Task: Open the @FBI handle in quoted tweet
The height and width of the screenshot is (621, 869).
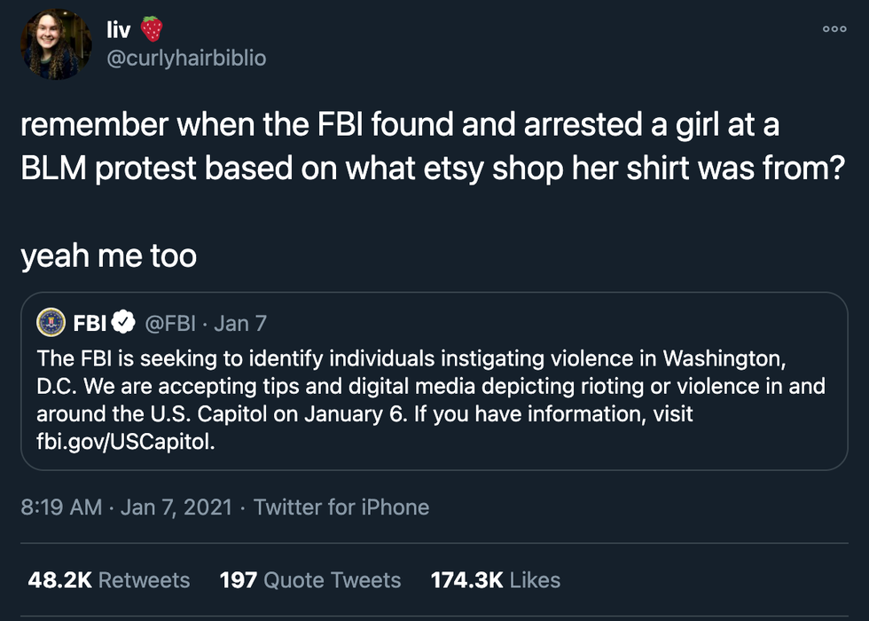Action: pos(169,324)
